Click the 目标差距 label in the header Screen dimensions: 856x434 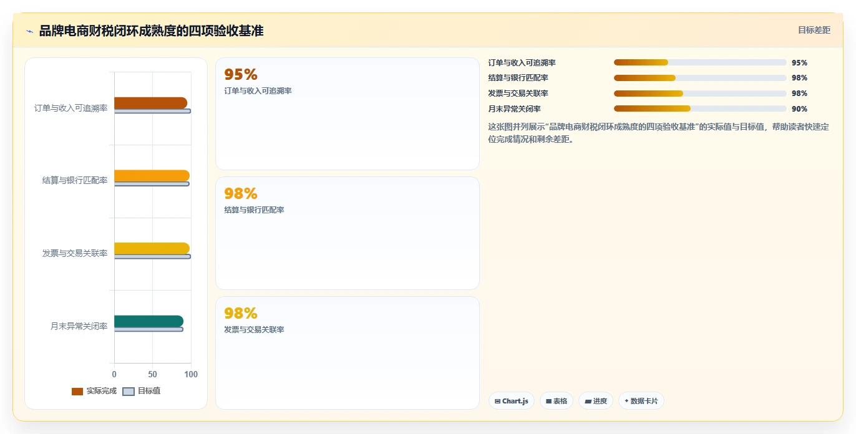(814, 30)
